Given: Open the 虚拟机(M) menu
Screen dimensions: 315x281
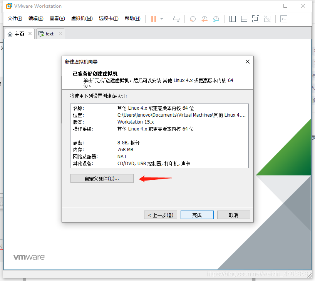Looking at the screenshot, I should pos(82,18).
